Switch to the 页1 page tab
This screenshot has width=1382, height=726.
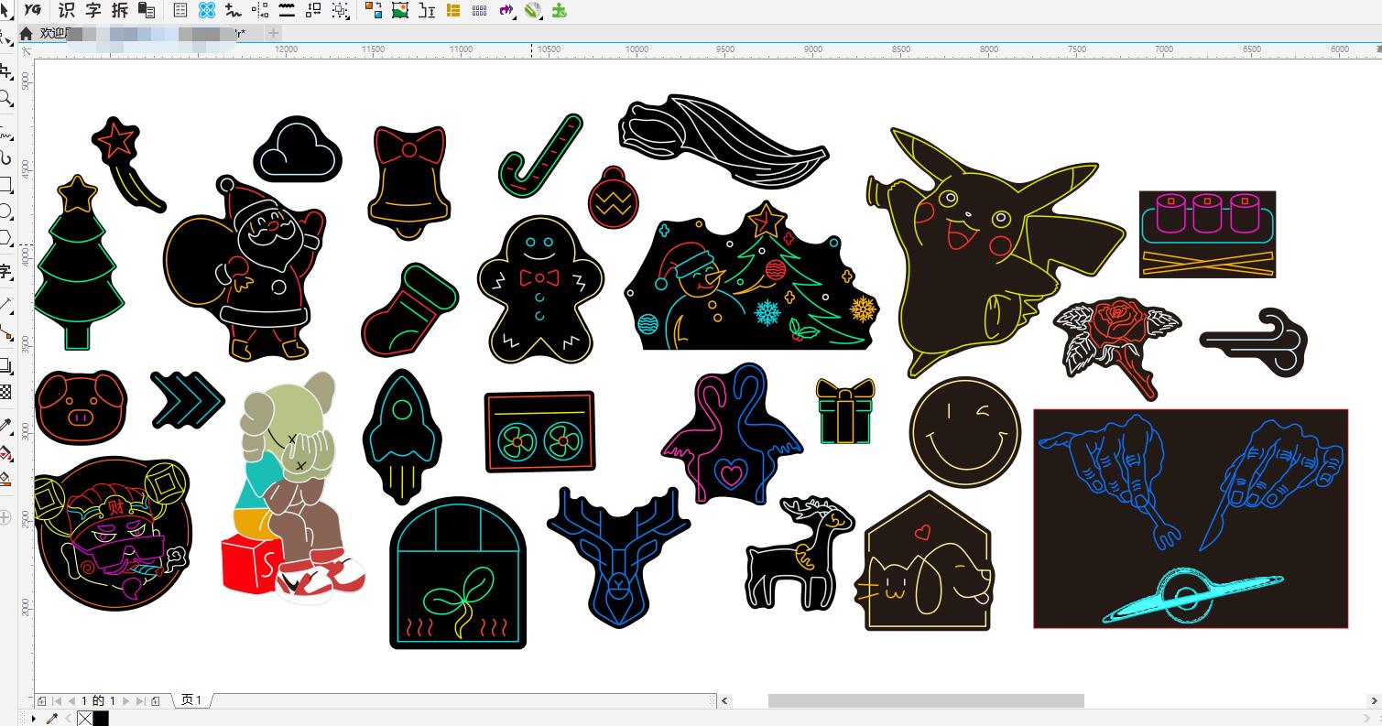click(x=191, y=700)
